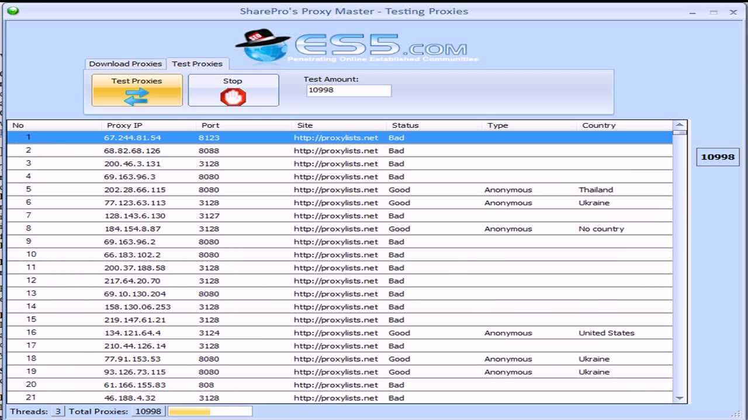Select proxy row 128.143.6.130
Image resolution: width=748 pixels, height=420 pixels.
[x=340, y=216]
